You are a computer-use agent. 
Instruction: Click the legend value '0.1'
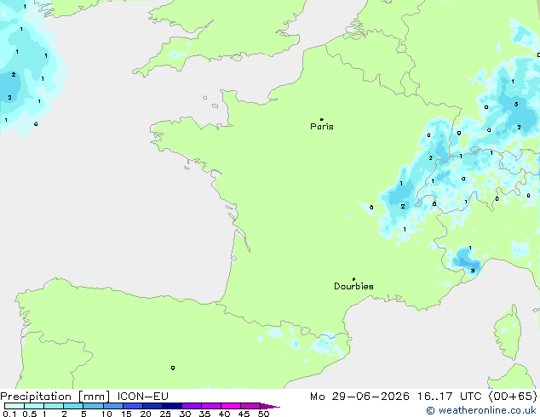[9, 414]
